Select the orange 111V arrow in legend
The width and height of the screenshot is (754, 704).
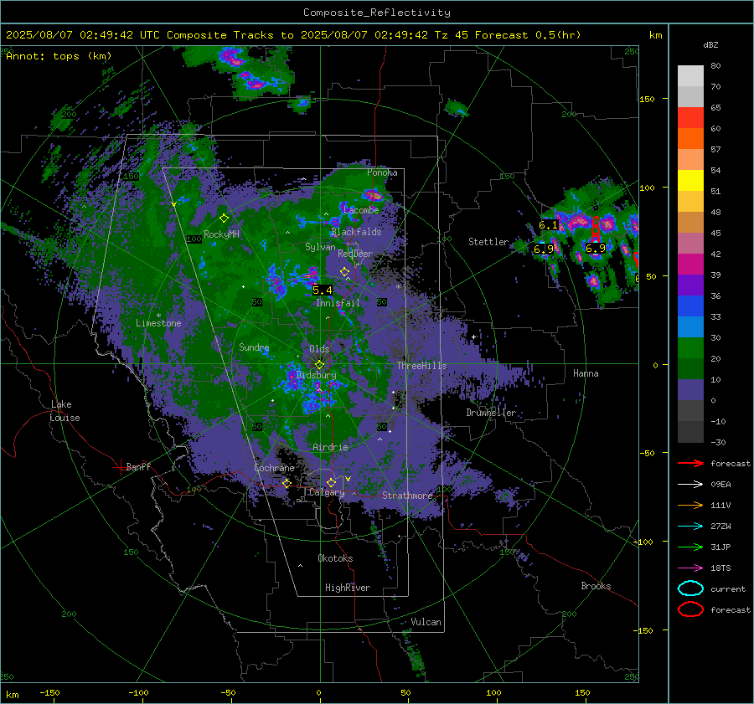pyautogui.click(x=690, y=505)
